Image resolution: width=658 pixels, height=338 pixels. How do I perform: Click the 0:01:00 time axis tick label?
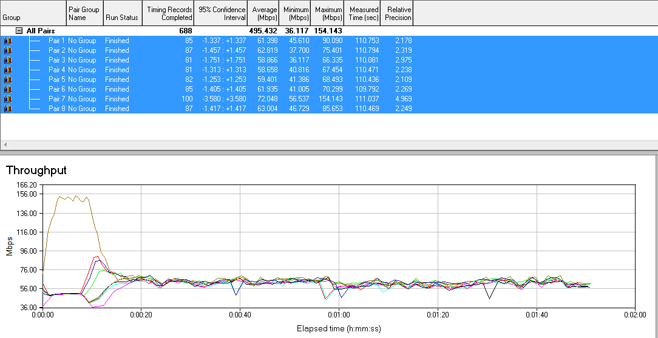339,314
